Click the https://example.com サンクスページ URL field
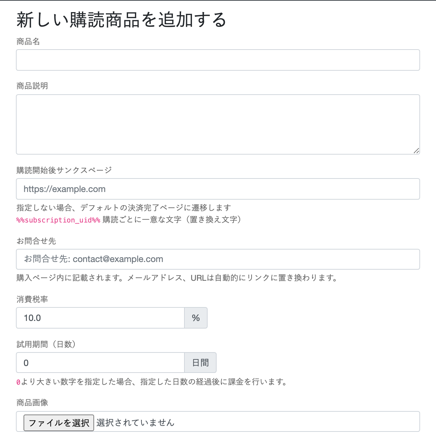436x436 pixels. (218, 189)
